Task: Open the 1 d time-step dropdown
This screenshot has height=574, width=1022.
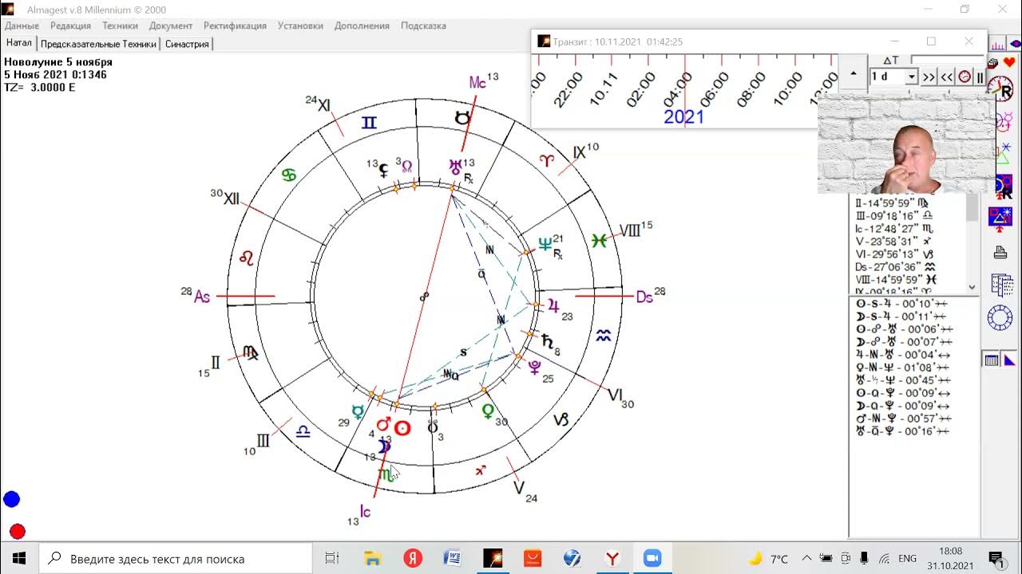Action: (x=911, y=77)
